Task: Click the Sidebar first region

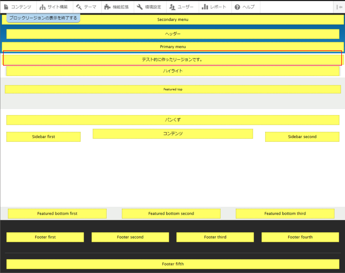Action: (x=43, y=137)
